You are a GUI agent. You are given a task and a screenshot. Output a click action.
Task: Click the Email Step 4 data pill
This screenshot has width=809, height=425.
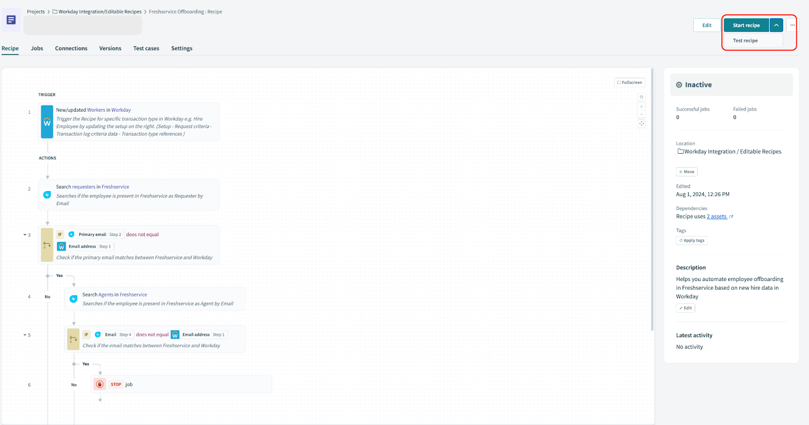click(x=113, y=335)
